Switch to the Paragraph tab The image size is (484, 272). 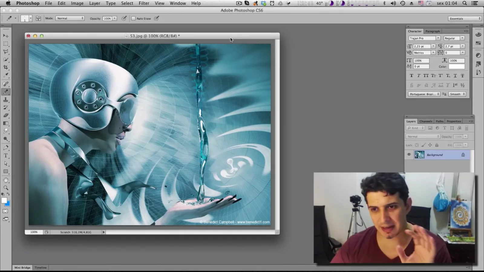point(433,31)
